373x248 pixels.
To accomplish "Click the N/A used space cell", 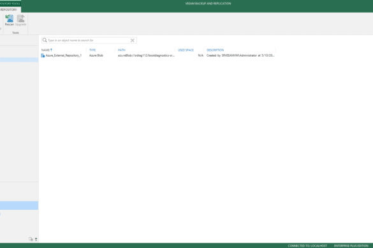I will (201, 55).
